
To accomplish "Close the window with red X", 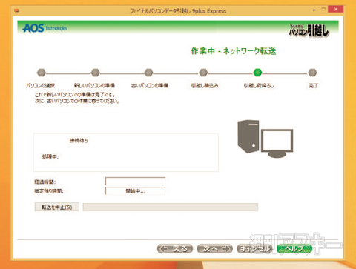I will coord(335,9).
